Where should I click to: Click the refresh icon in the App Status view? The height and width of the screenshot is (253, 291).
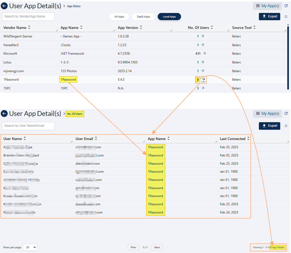coord(286,6)
